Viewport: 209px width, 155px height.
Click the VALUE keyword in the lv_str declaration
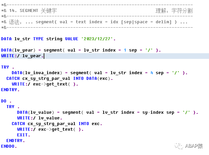point(72,39)
